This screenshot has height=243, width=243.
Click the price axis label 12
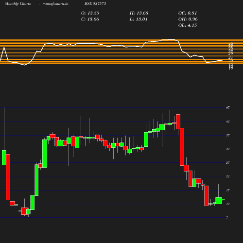pos(228,204)
